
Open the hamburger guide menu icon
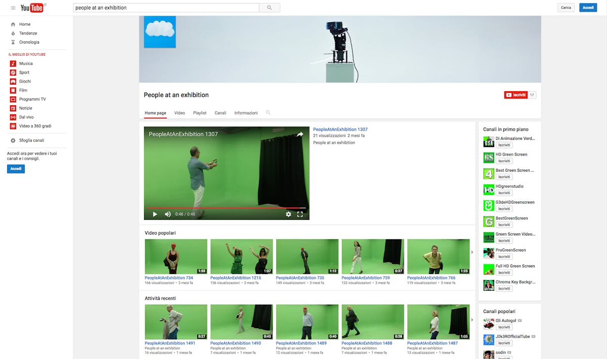coord(13,8)
